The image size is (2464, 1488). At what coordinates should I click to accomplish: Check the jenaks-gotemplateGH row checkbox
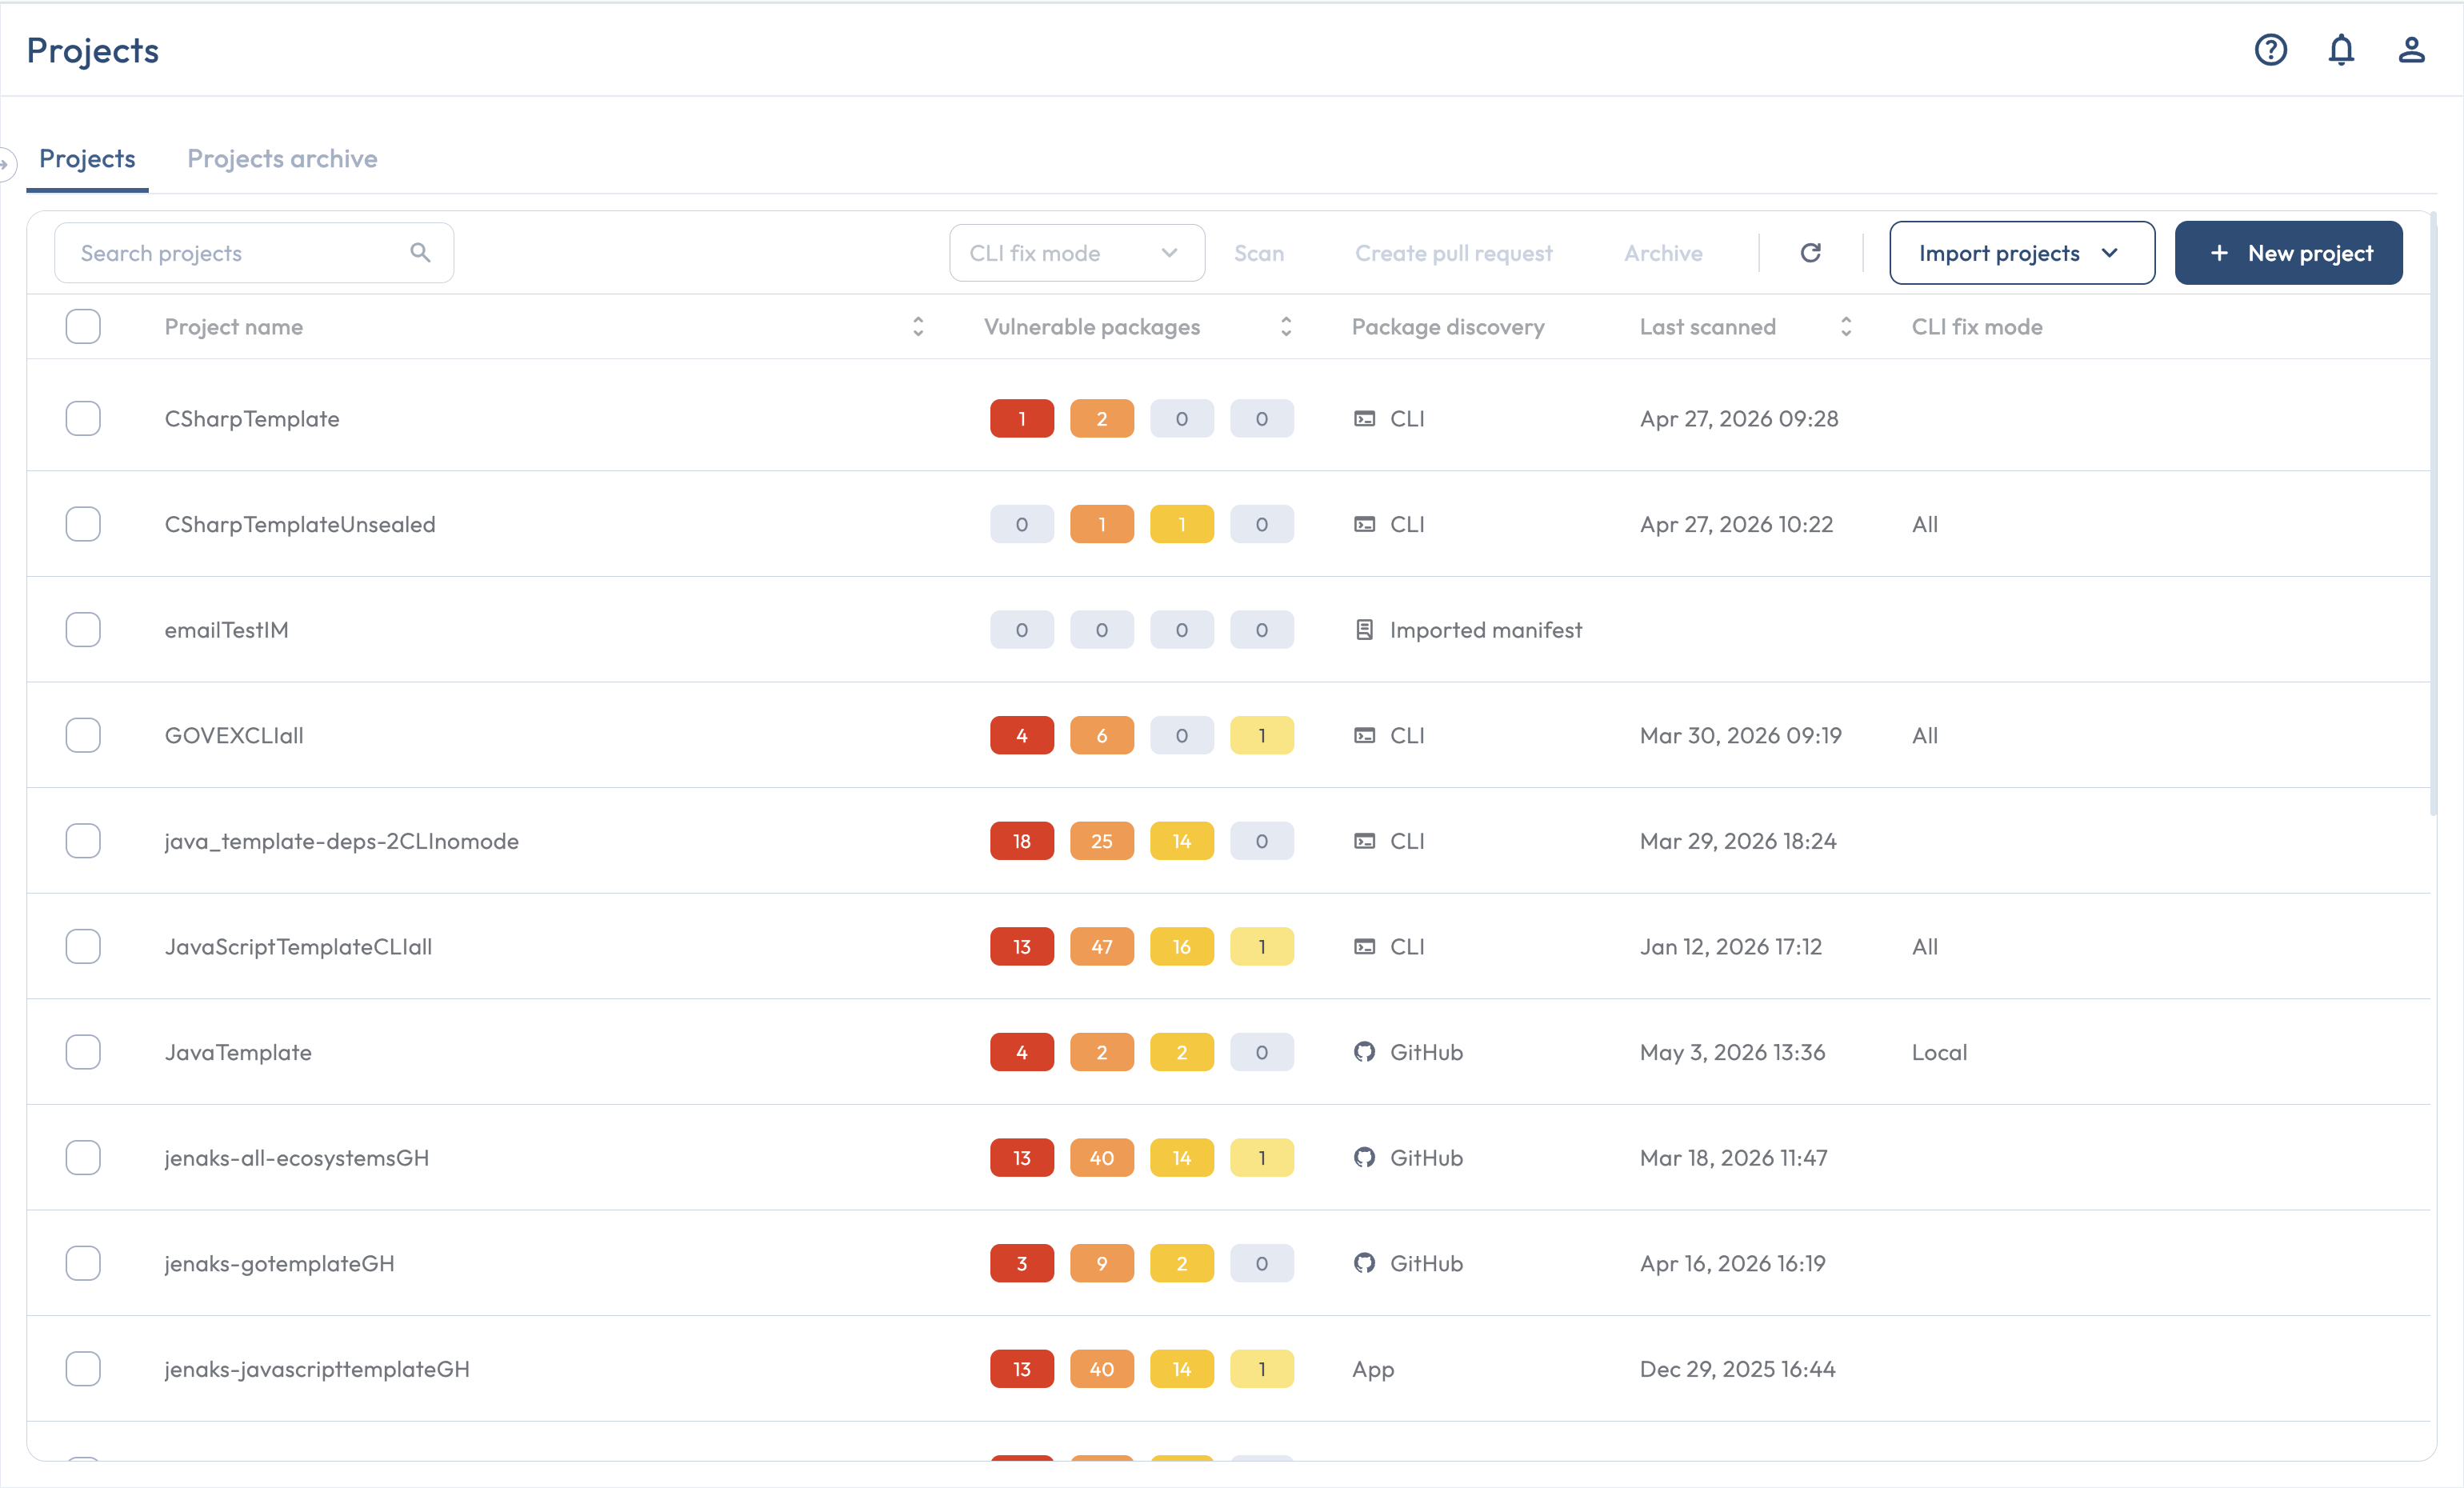click(x=83, y=1263)
